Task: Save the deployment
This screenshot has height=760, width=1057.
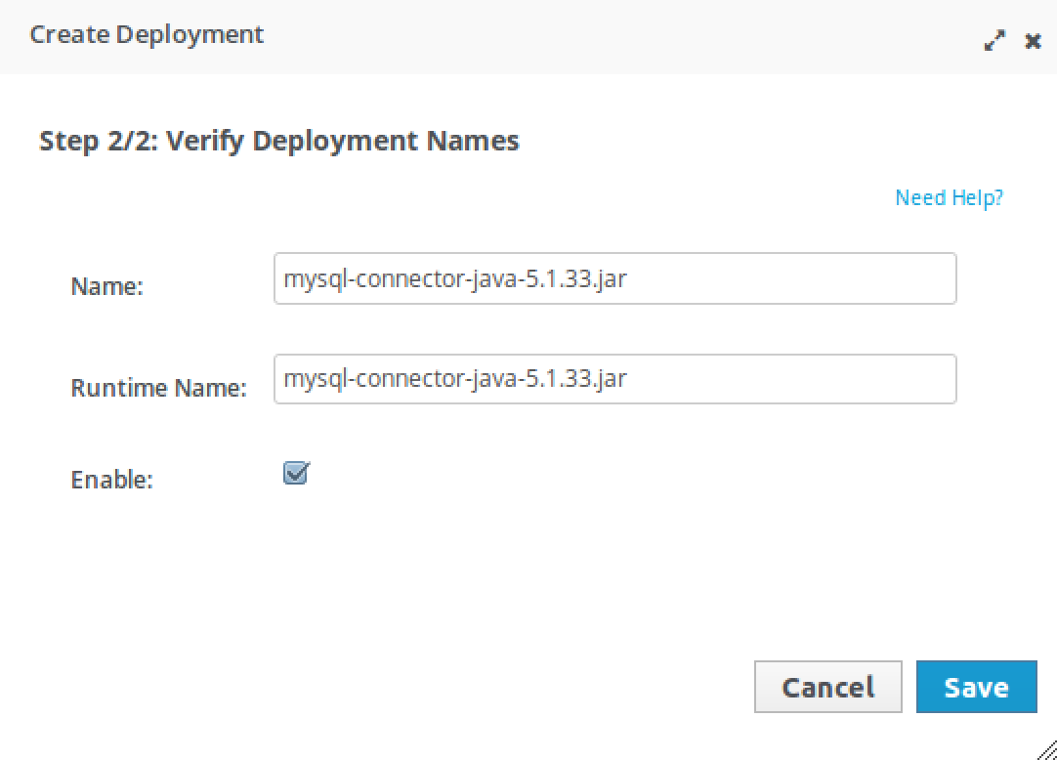Action: (976, 687)
